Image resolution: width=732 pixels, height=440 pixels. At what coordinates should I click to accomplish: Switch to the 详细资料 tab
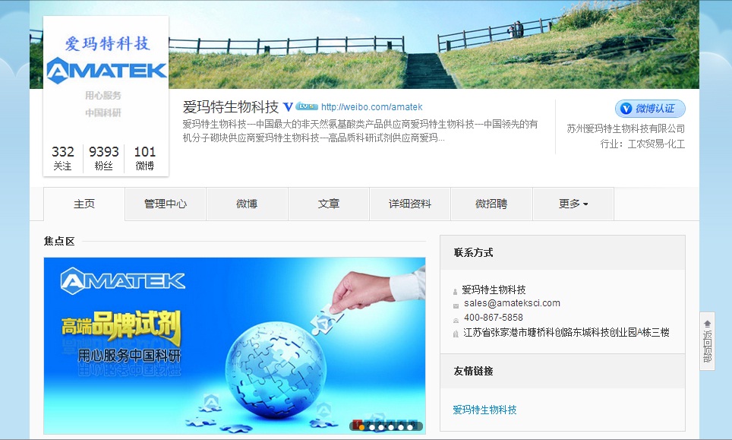(x=410, y=204)
